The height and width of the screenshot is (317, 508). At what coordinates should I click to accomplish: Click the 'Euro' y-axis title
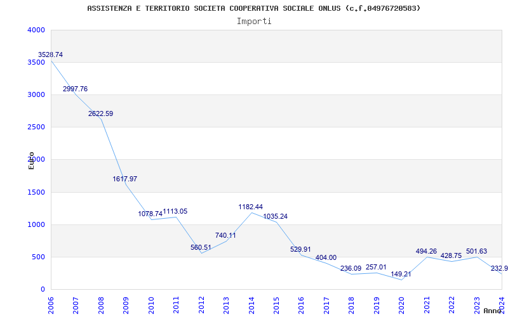point(31,160)
